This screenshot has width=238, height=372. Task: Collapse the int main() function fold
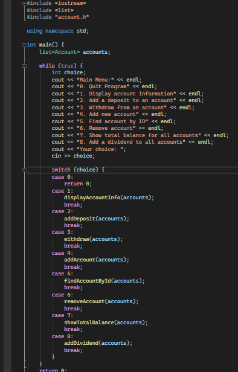24,45
